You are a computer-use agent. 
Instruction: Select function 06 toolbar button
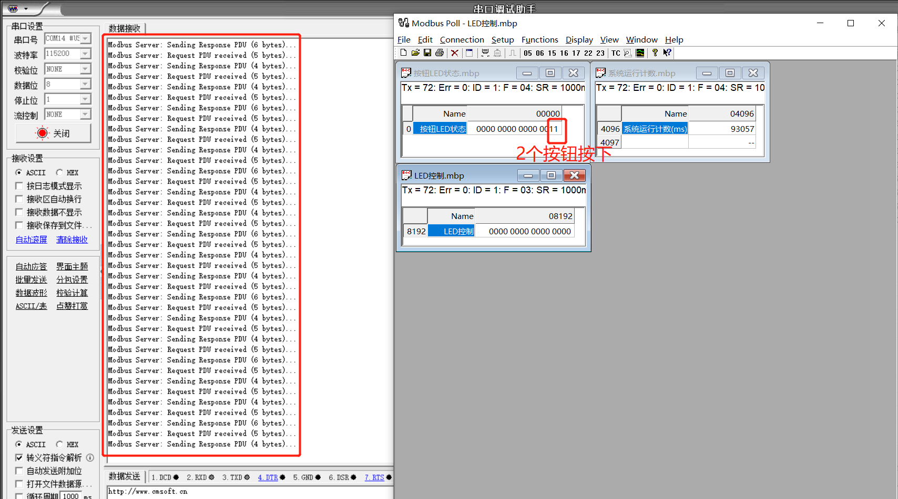(540, 53)
